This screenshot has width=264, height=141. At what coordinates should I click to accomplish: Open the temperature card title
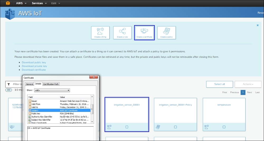pos(224,105)
